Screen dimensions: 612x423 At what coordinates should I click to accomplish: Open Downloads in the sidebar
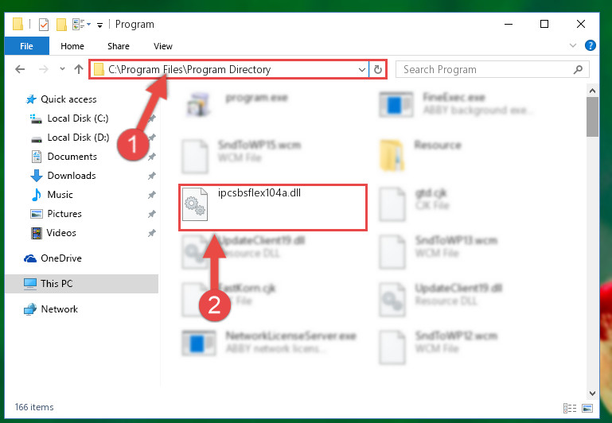[x=63, y=176]
